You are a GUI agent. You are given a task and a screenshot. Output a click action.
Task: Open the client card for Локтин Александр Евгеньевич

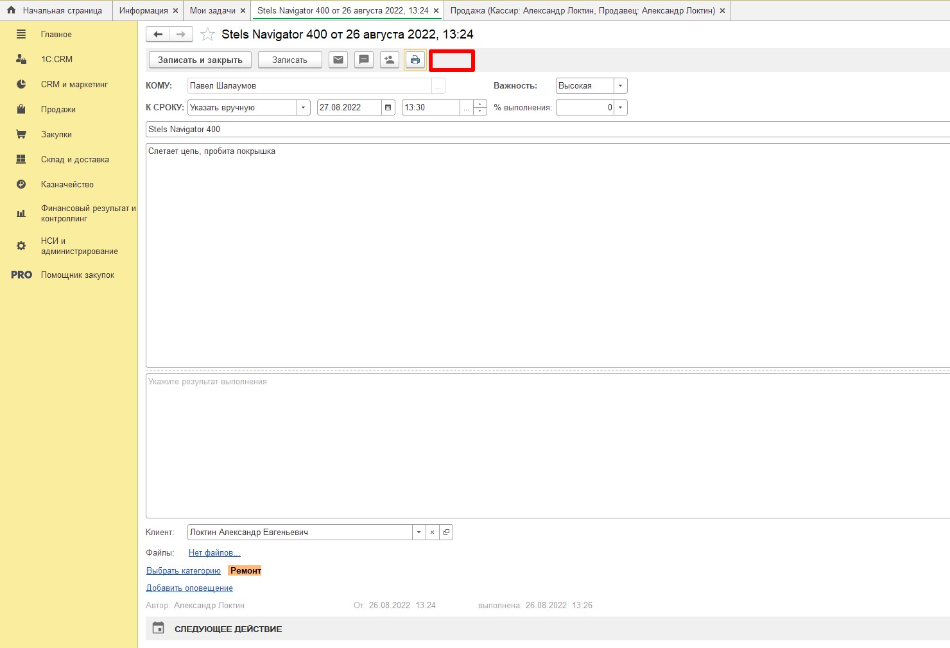(446, 533)
